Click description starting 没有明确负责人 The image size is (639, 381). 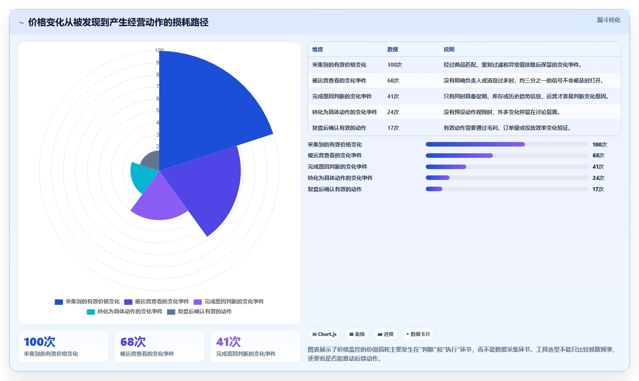(x=524, y=81)
